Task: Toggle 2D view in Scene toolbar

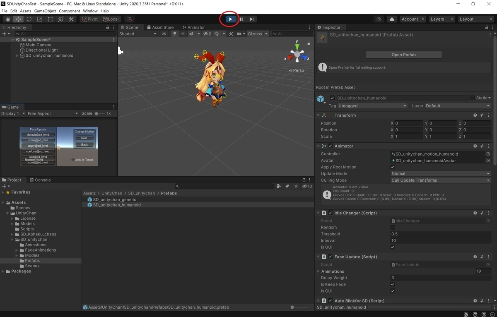Action: point(164,34)
